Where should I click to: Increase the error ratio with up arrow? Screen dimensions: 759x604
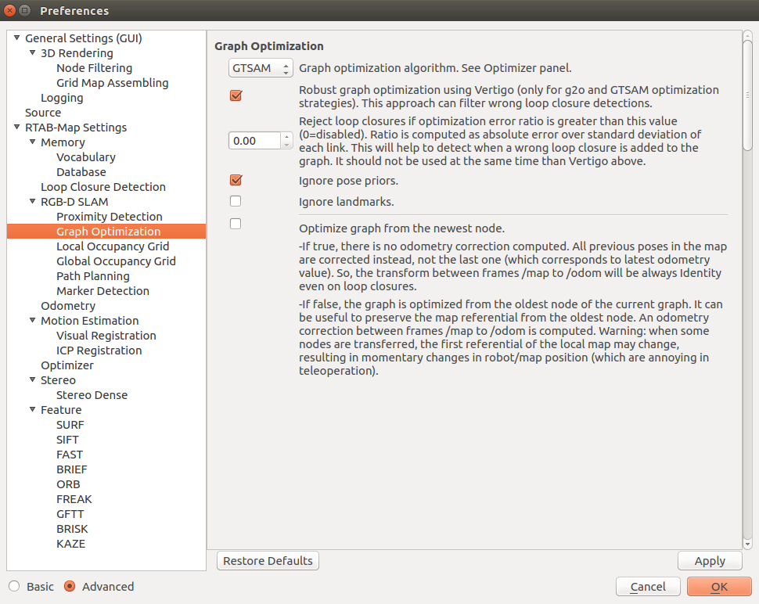[286, 137]
